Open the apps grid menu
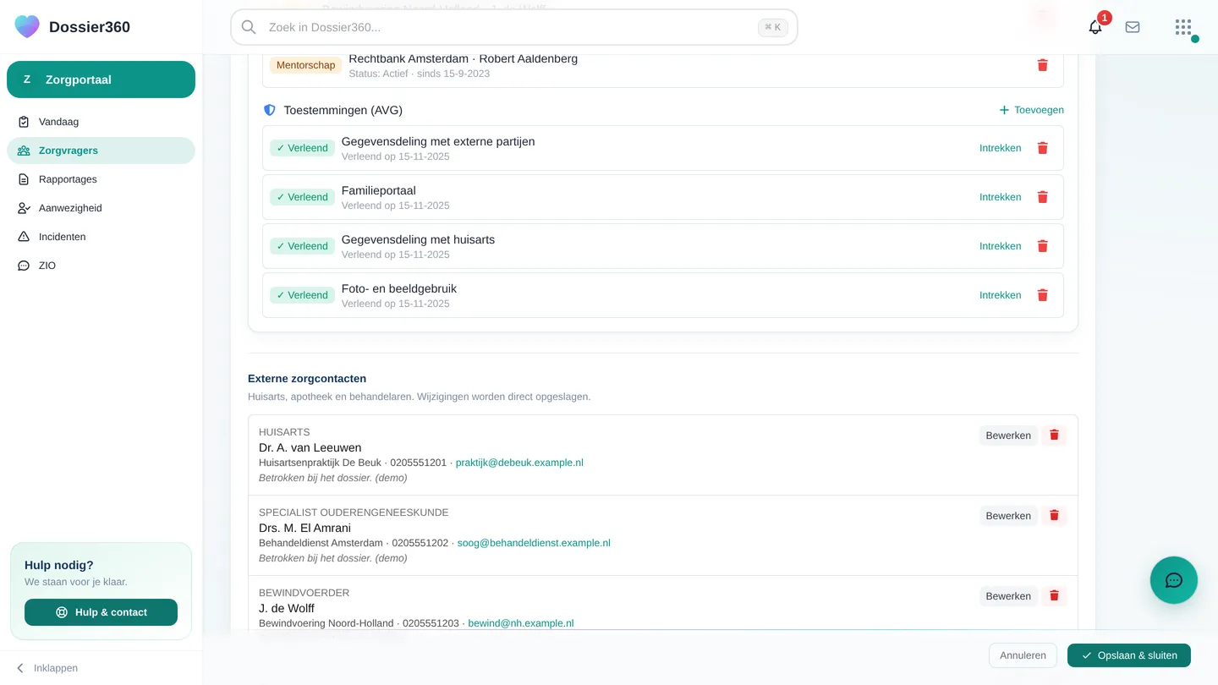 point(1183,27)
